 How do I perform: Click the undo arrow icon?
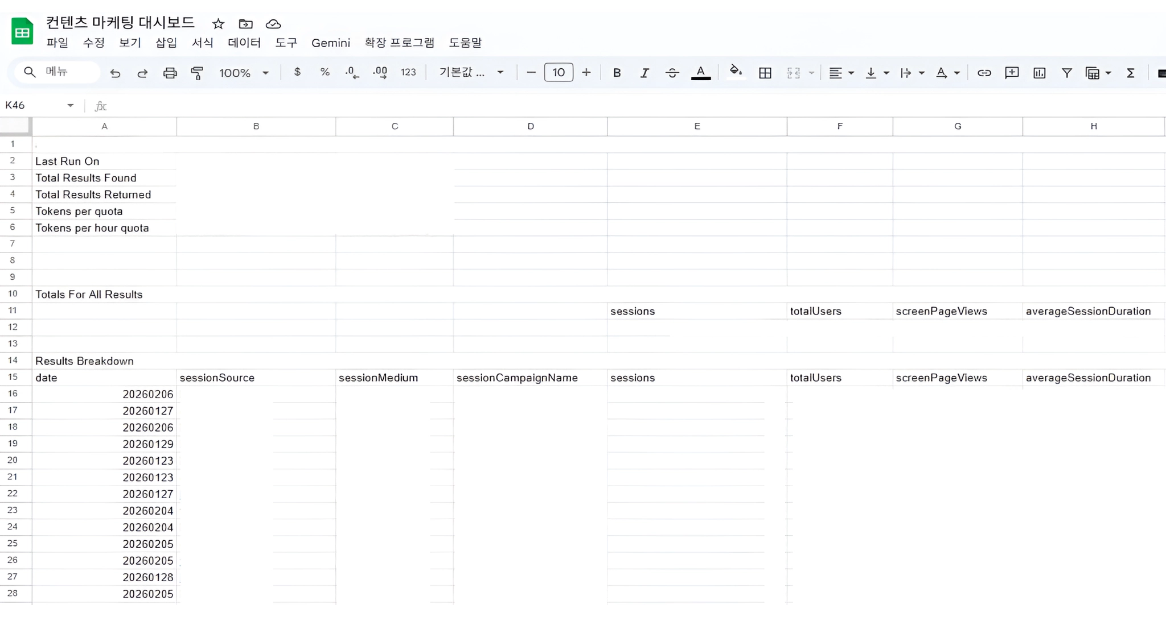[x=115, y=73]
